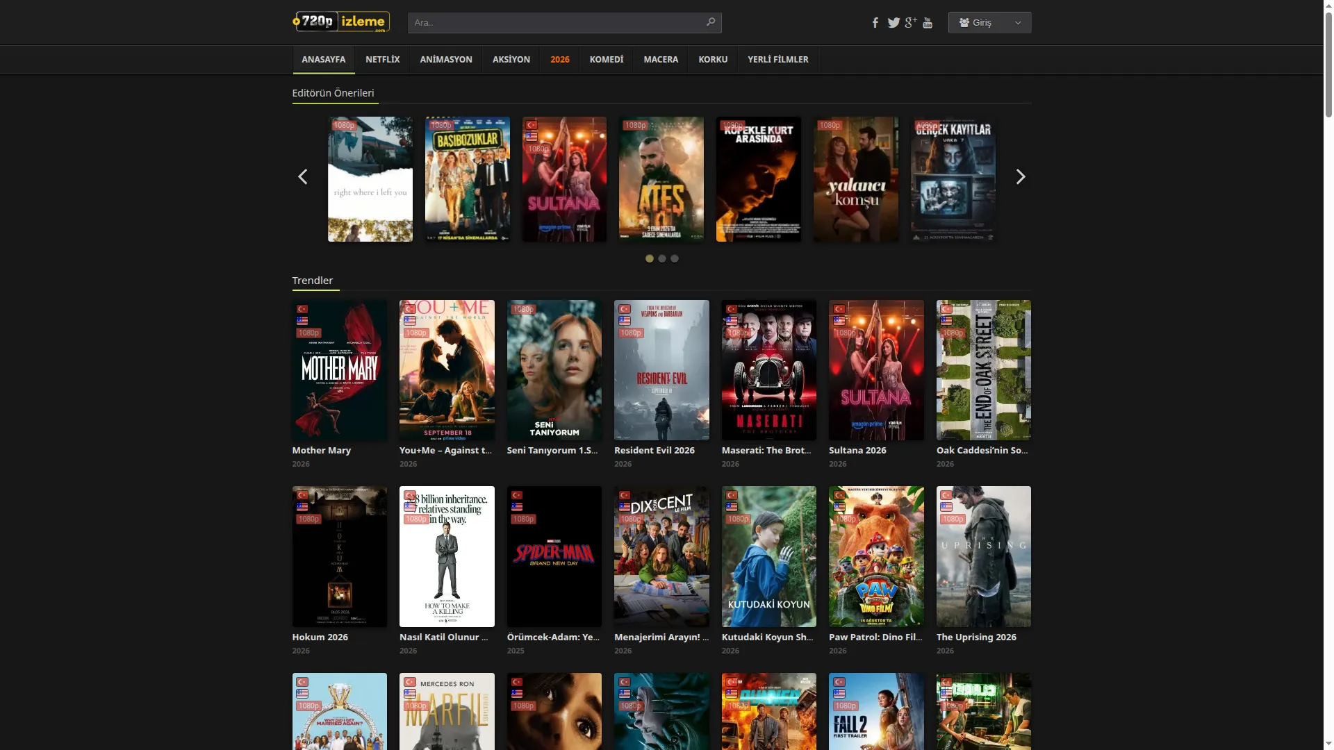Go to next editor's picks slide
Image resolution: width=1334 pixels, height=750 pixels.
pyautogui.click(x=1021, y=177)
